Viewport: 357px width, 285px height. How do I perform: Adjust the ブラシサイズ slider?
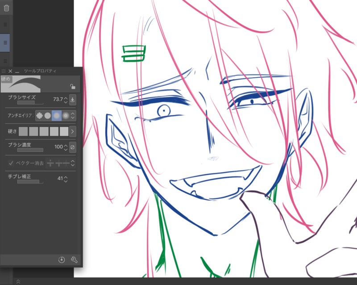point(30,103)
